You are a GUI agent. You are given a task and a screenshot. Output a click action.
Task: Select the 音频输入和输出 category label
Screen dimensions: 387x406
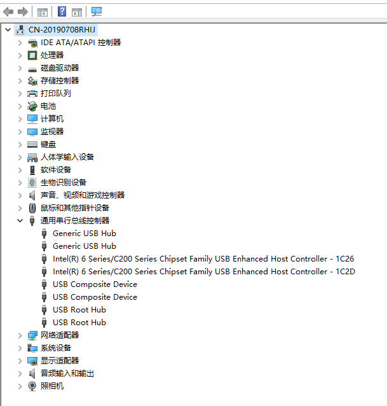(67, 374)
